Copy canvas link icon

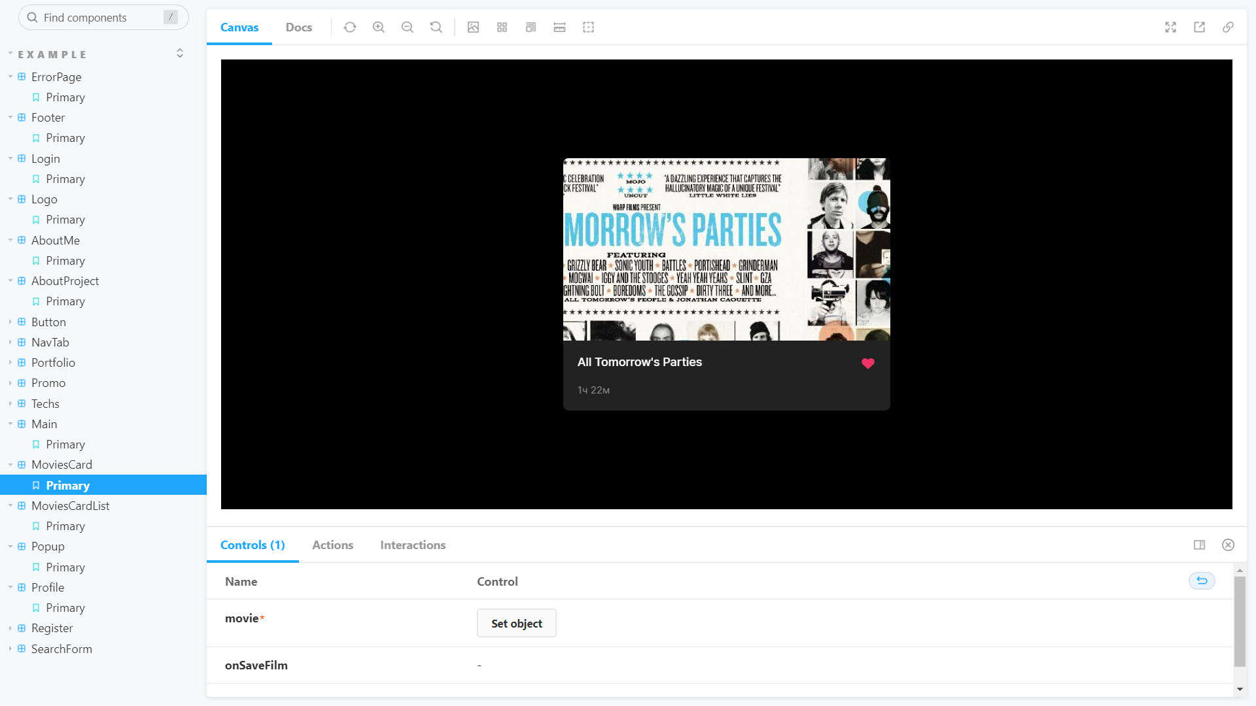(x=1229, y=27)
